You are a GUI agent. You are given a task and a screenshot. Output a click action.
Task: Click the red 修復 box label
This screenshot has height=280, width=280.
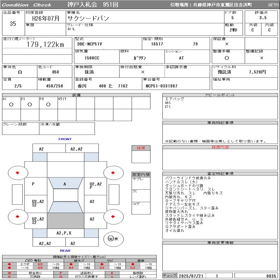click(141, 148)
